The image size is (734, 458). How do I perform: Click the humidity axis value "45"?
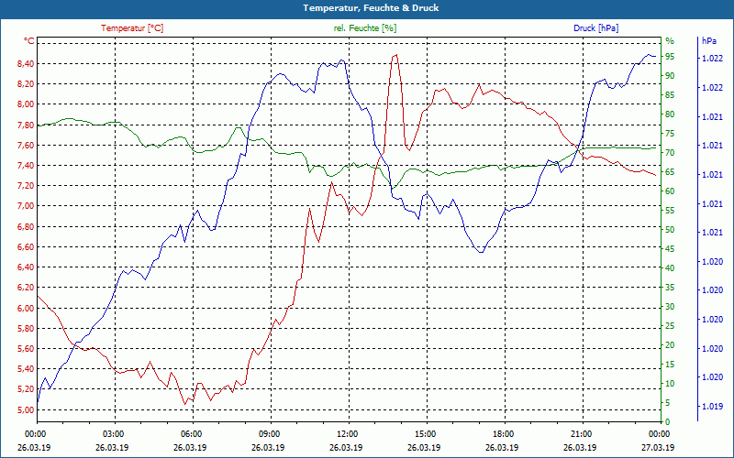[670, 249]
